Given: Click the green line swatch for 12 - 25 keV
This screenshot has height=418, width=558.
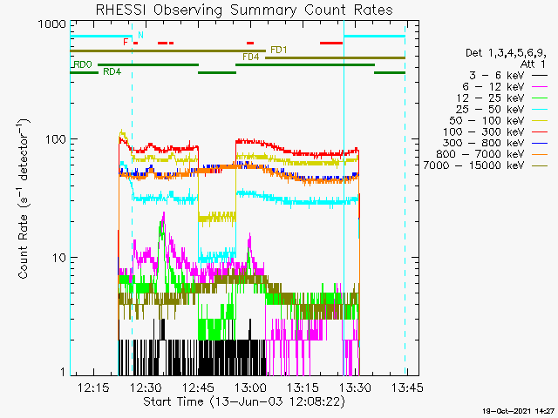Looking at the screenshot, I should pos(540,98).
